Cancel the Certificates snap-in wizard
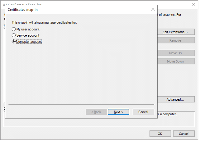200x141 pixels. point(143,112)
